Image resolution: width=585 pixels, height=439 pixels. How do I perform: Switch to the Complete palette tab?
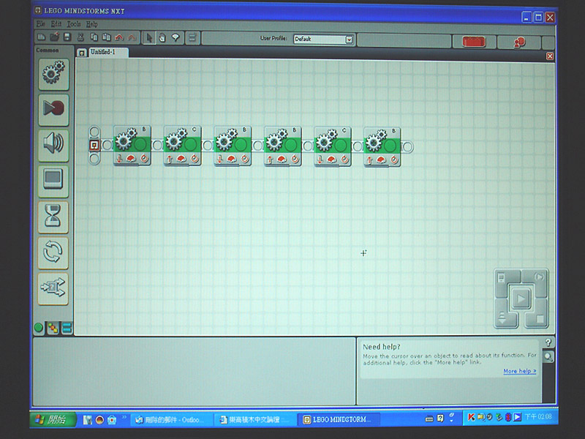tap(53, 328)
